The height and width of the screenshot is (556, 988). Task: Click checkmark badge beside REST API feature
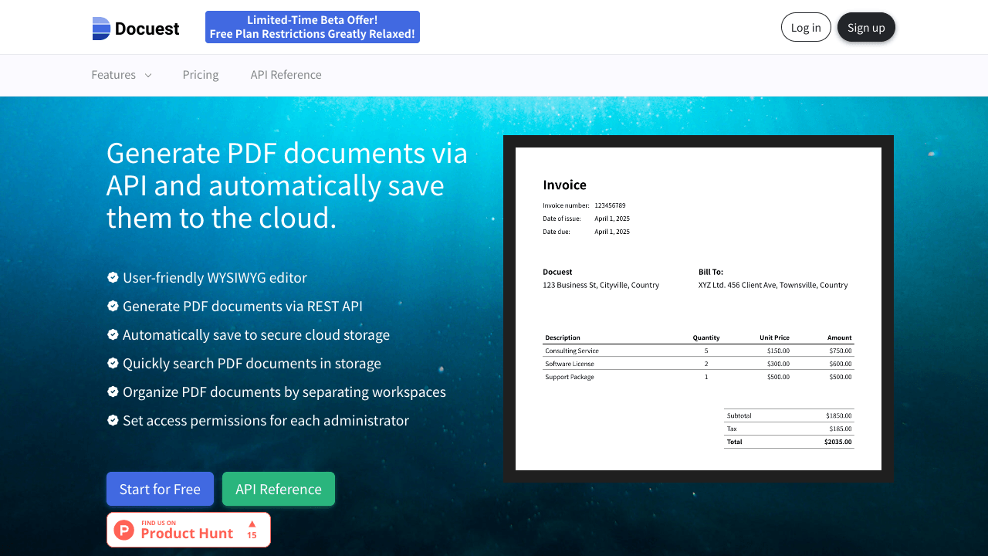click(x=113, y=306)
